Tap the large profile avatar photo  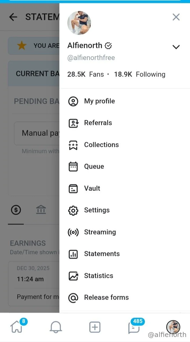79,23
